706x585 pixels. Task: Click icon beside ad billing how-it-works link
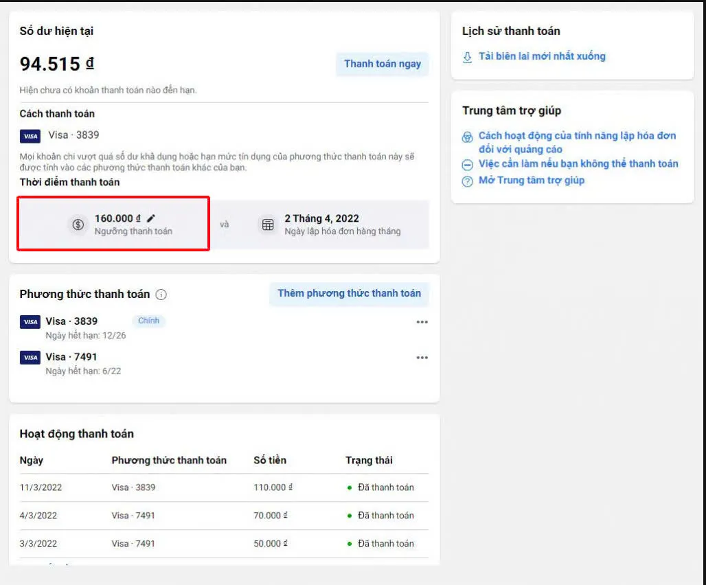coord(468,137)
